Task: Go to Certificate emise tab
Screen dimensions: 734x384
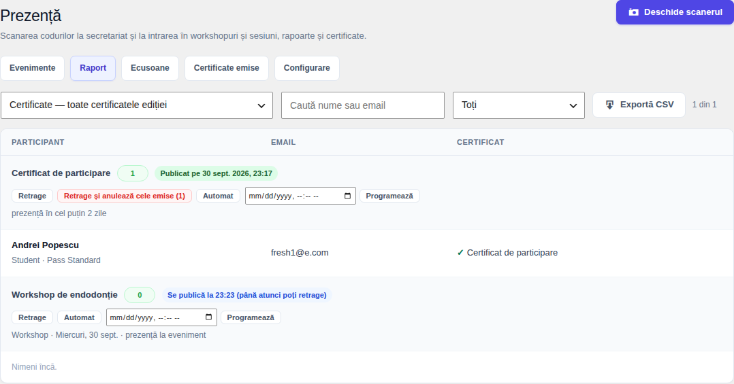Action: (x=227, y=68)
